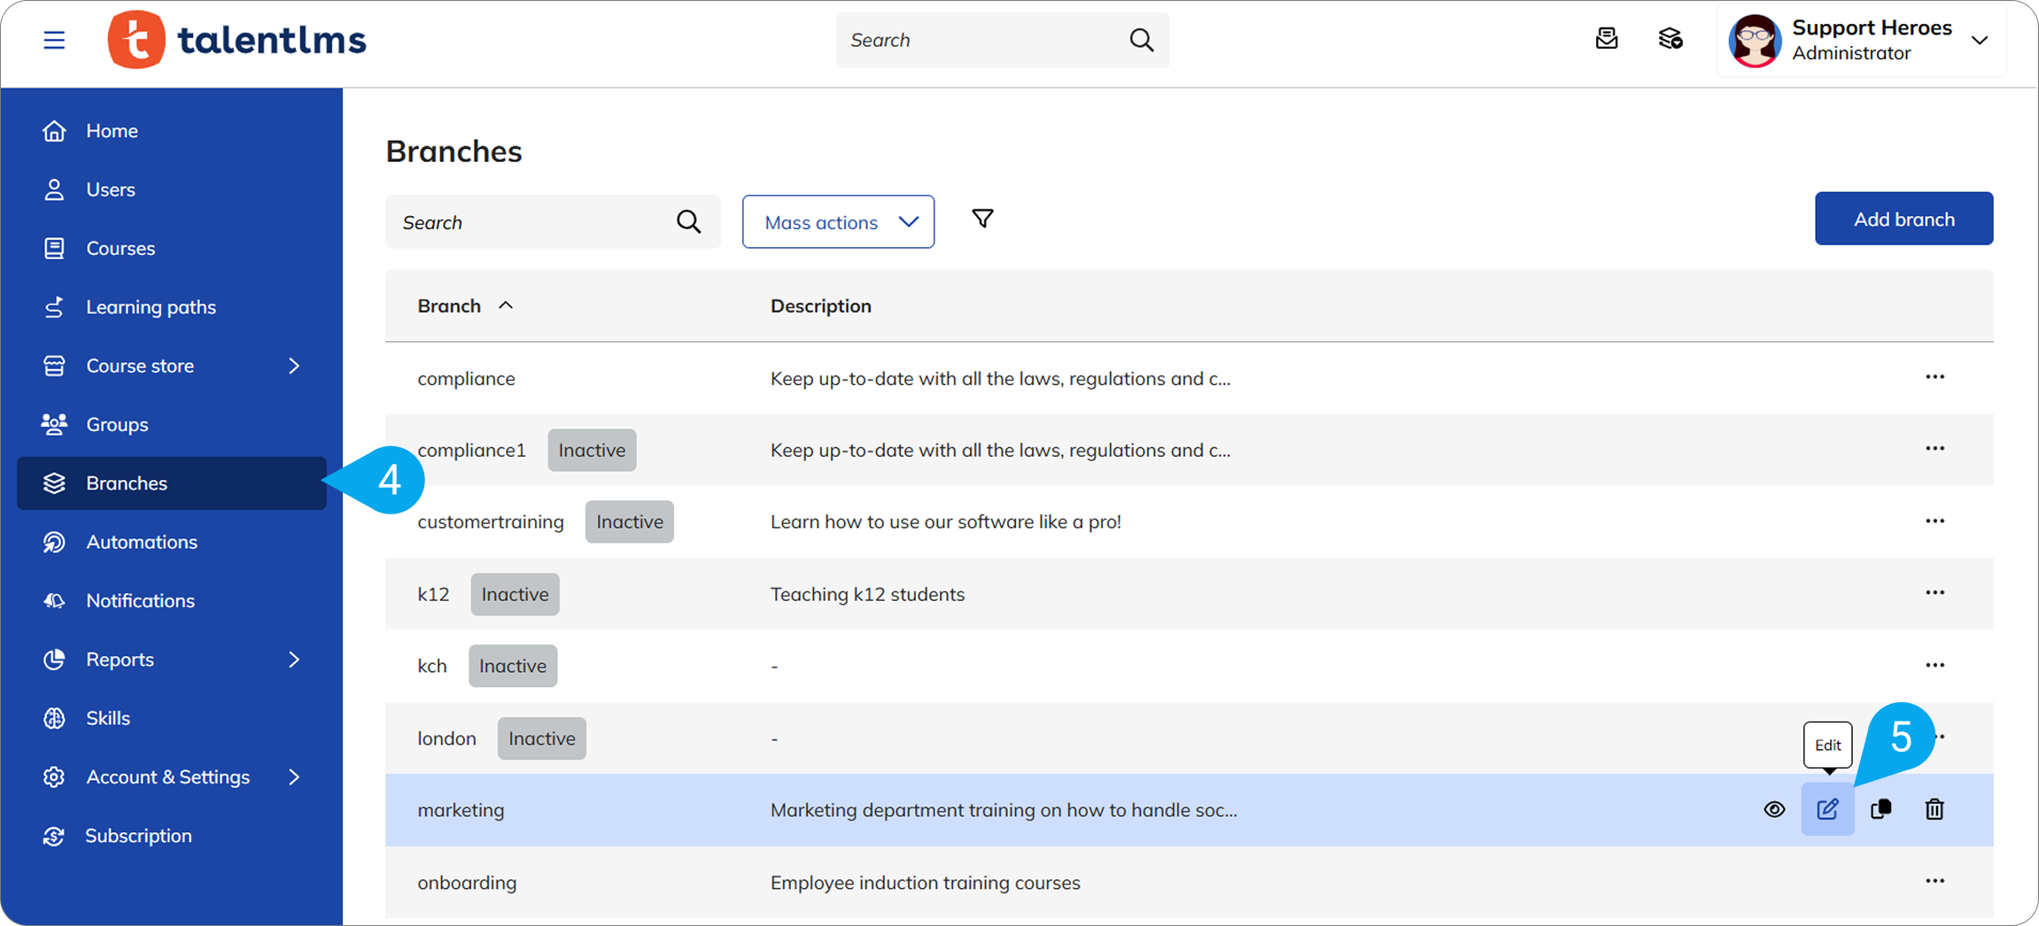Expand the Reports submenu arrow
The image size is (2039, 926).
[x=294, y=660]
